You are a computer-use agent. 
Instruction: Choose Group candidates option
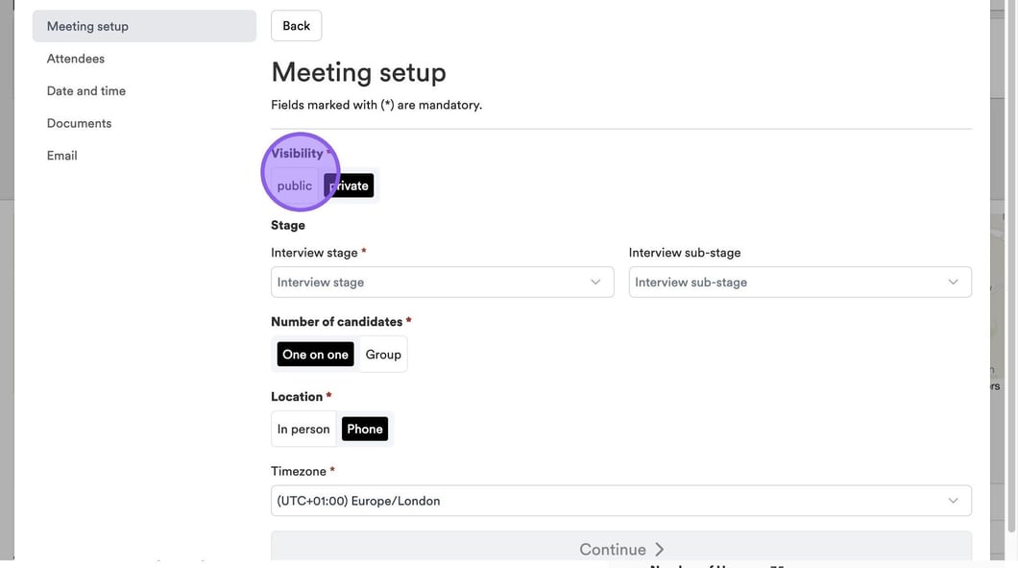point(383,355)
